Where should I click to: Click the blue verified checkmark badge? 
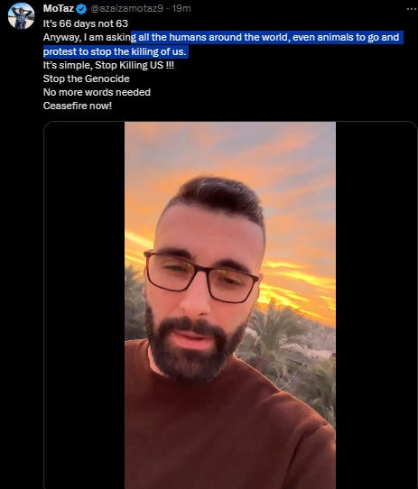pos(81,9)
